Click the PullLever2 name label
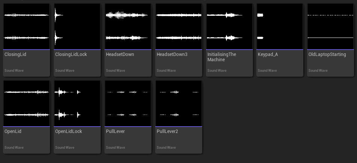The height and width of the screenshot is (163, 357). click(167, 131)
